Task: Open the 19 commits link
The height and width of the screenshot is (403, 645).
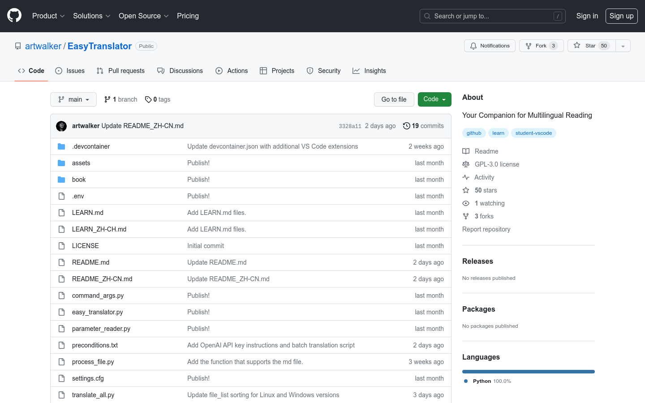Action: [423, 126]
